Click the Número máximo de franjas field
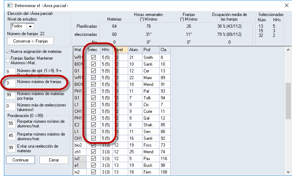The width and height of the screenshot is (292, 176). [x=10, y=83]
